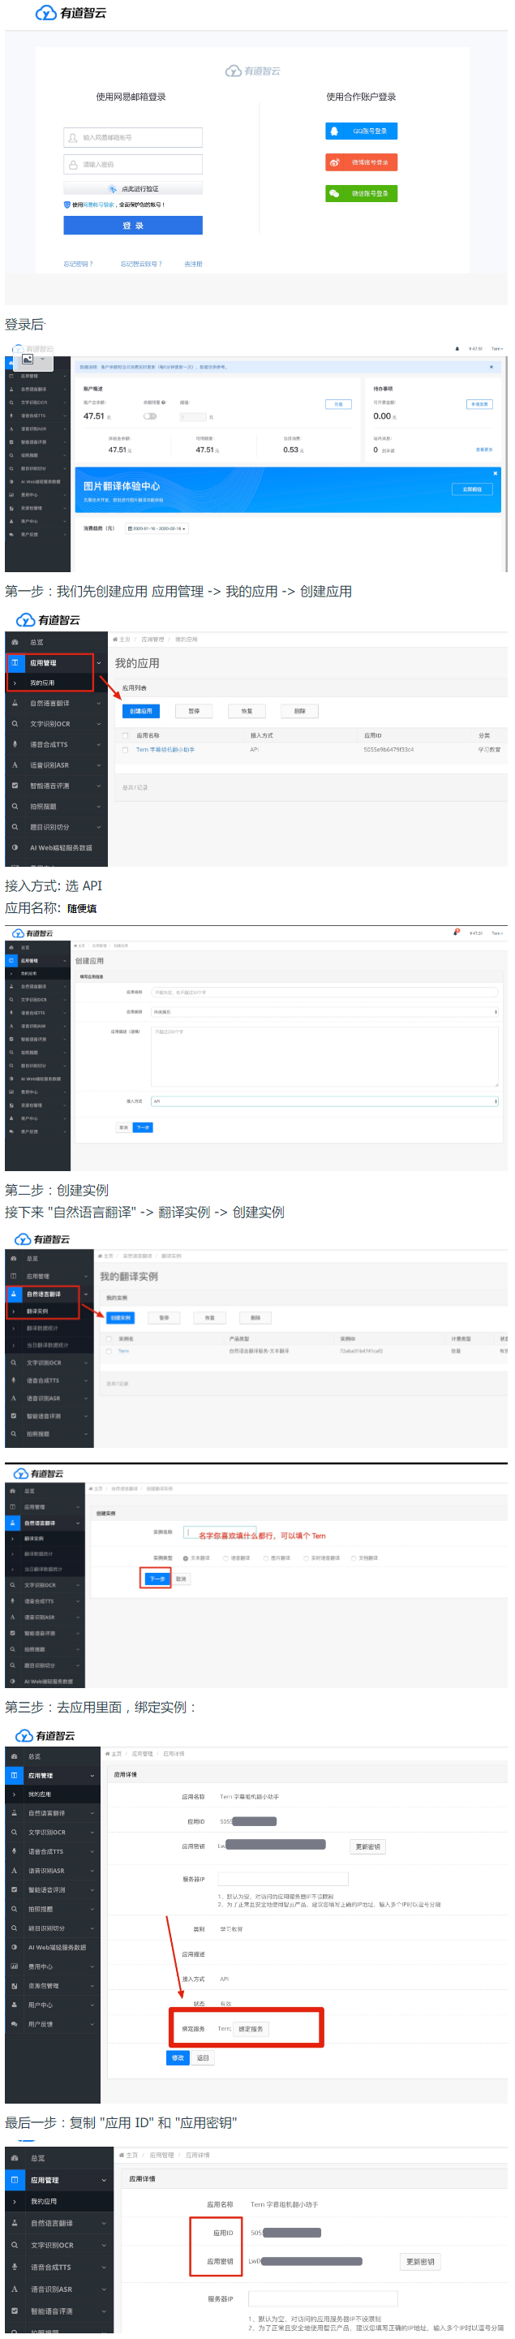Click 总览 icon in 我的应用 list page sidebar
Screen dimensions: 515x2339
(15, 642)
